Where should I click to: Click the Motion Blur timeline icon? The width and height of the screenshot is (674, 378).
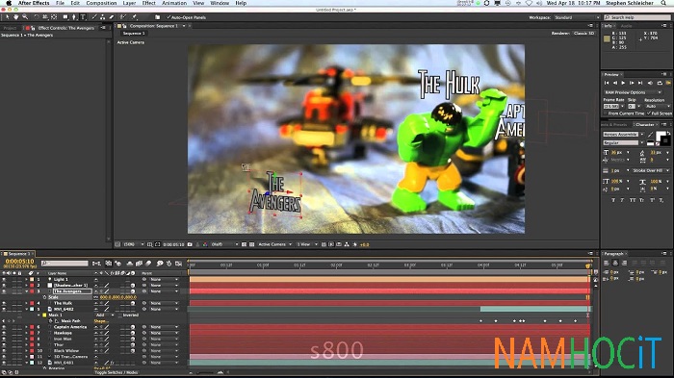point(148,264)
